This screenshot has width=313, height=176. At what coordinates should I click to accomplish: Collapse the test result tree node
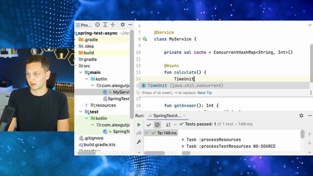click(x=147, y=133)
